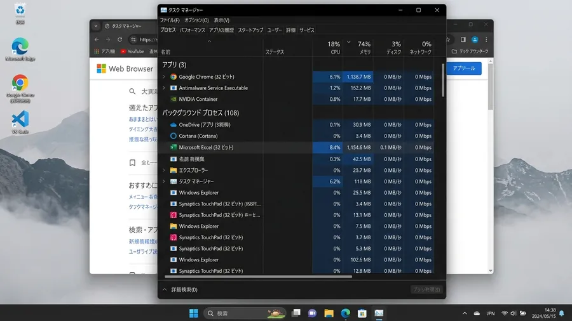
Task: Open Microsoft Store from taskbar
Action: 362,313
